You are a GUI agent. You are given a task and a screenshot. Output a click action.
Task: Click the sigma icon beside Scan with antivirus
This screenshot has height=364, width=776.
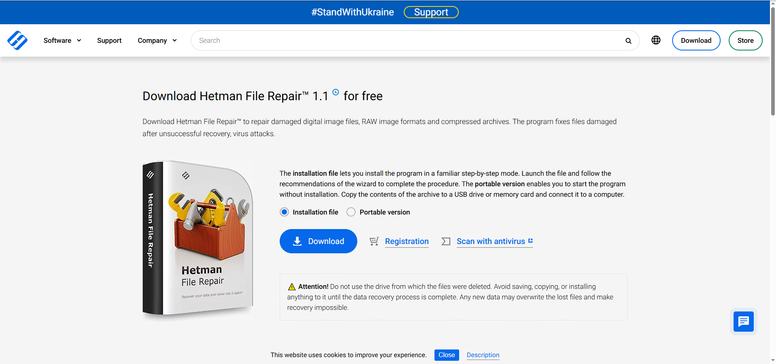tap(446, 241)
